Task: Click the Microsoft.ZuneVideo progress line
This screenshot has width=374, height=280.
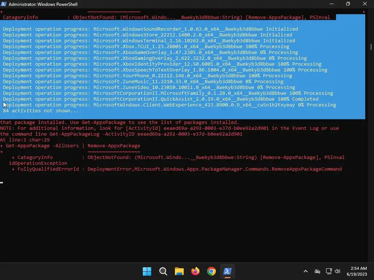Action: coord(149,87)
